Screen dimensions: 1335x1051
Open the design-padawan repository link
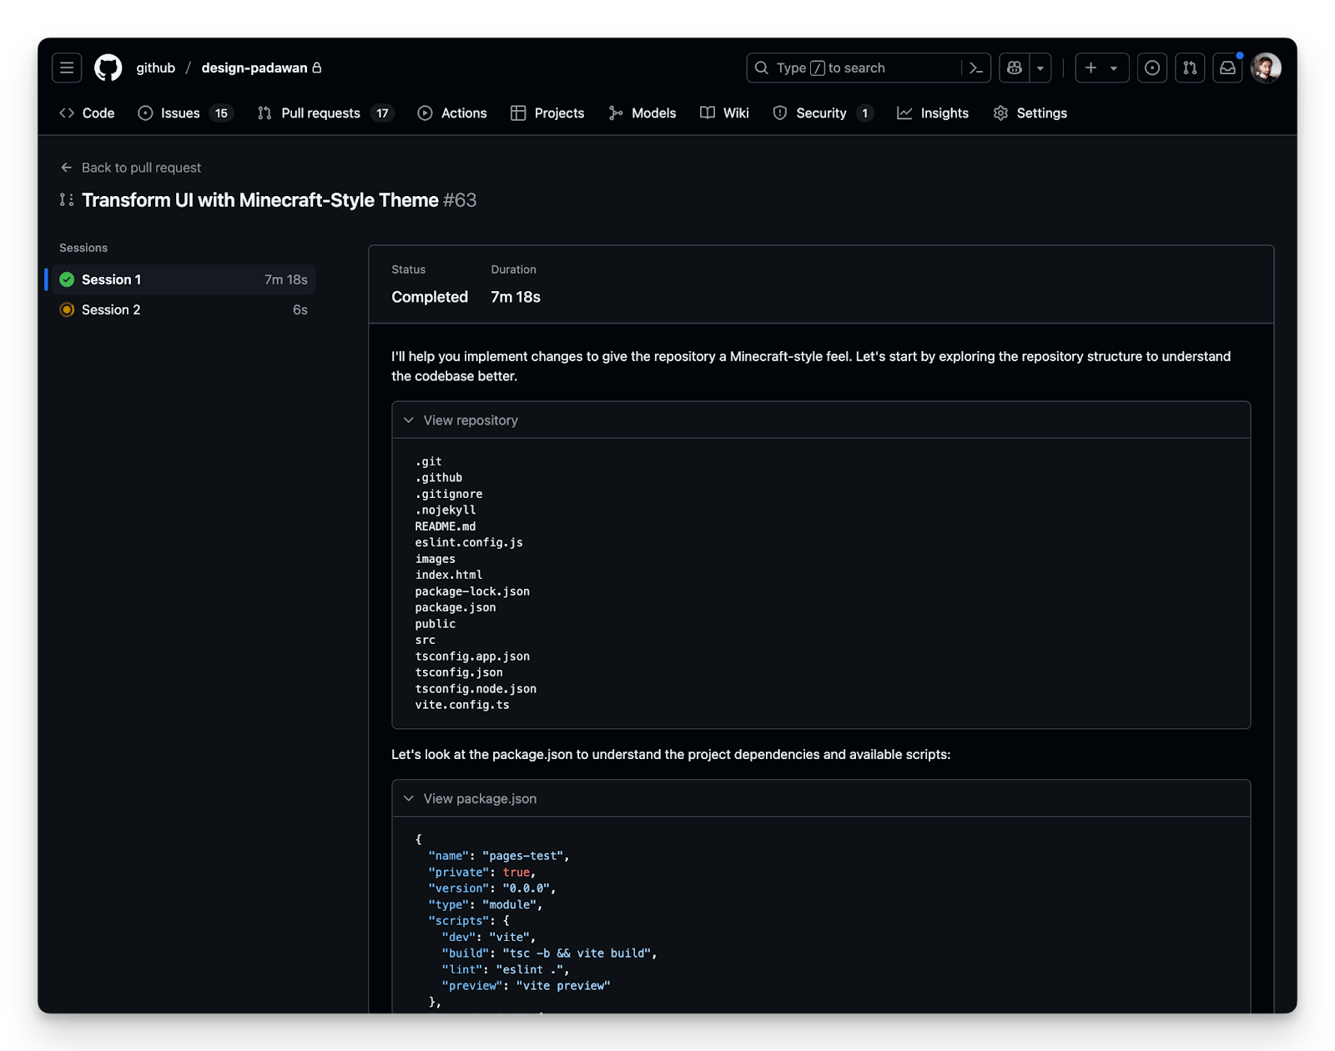[x=254, y=68]
